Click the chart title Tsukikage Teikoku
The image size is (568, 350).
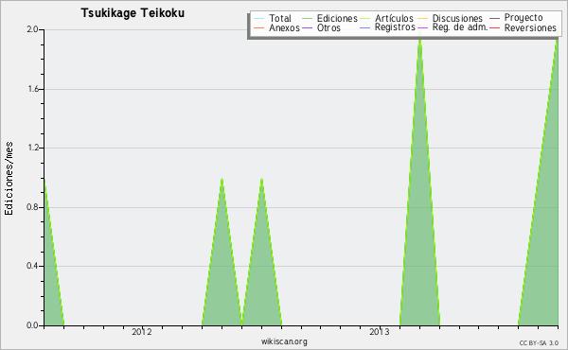click(133, 13)
